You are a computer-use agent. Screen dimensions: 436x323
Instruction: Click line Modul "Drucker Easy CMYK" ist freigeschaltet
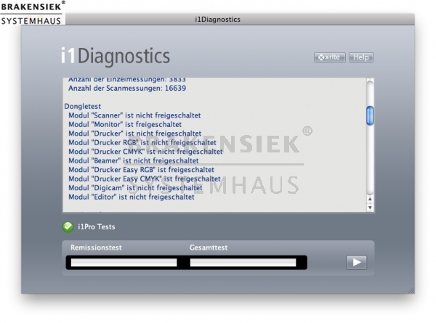(x=145, y=179)
